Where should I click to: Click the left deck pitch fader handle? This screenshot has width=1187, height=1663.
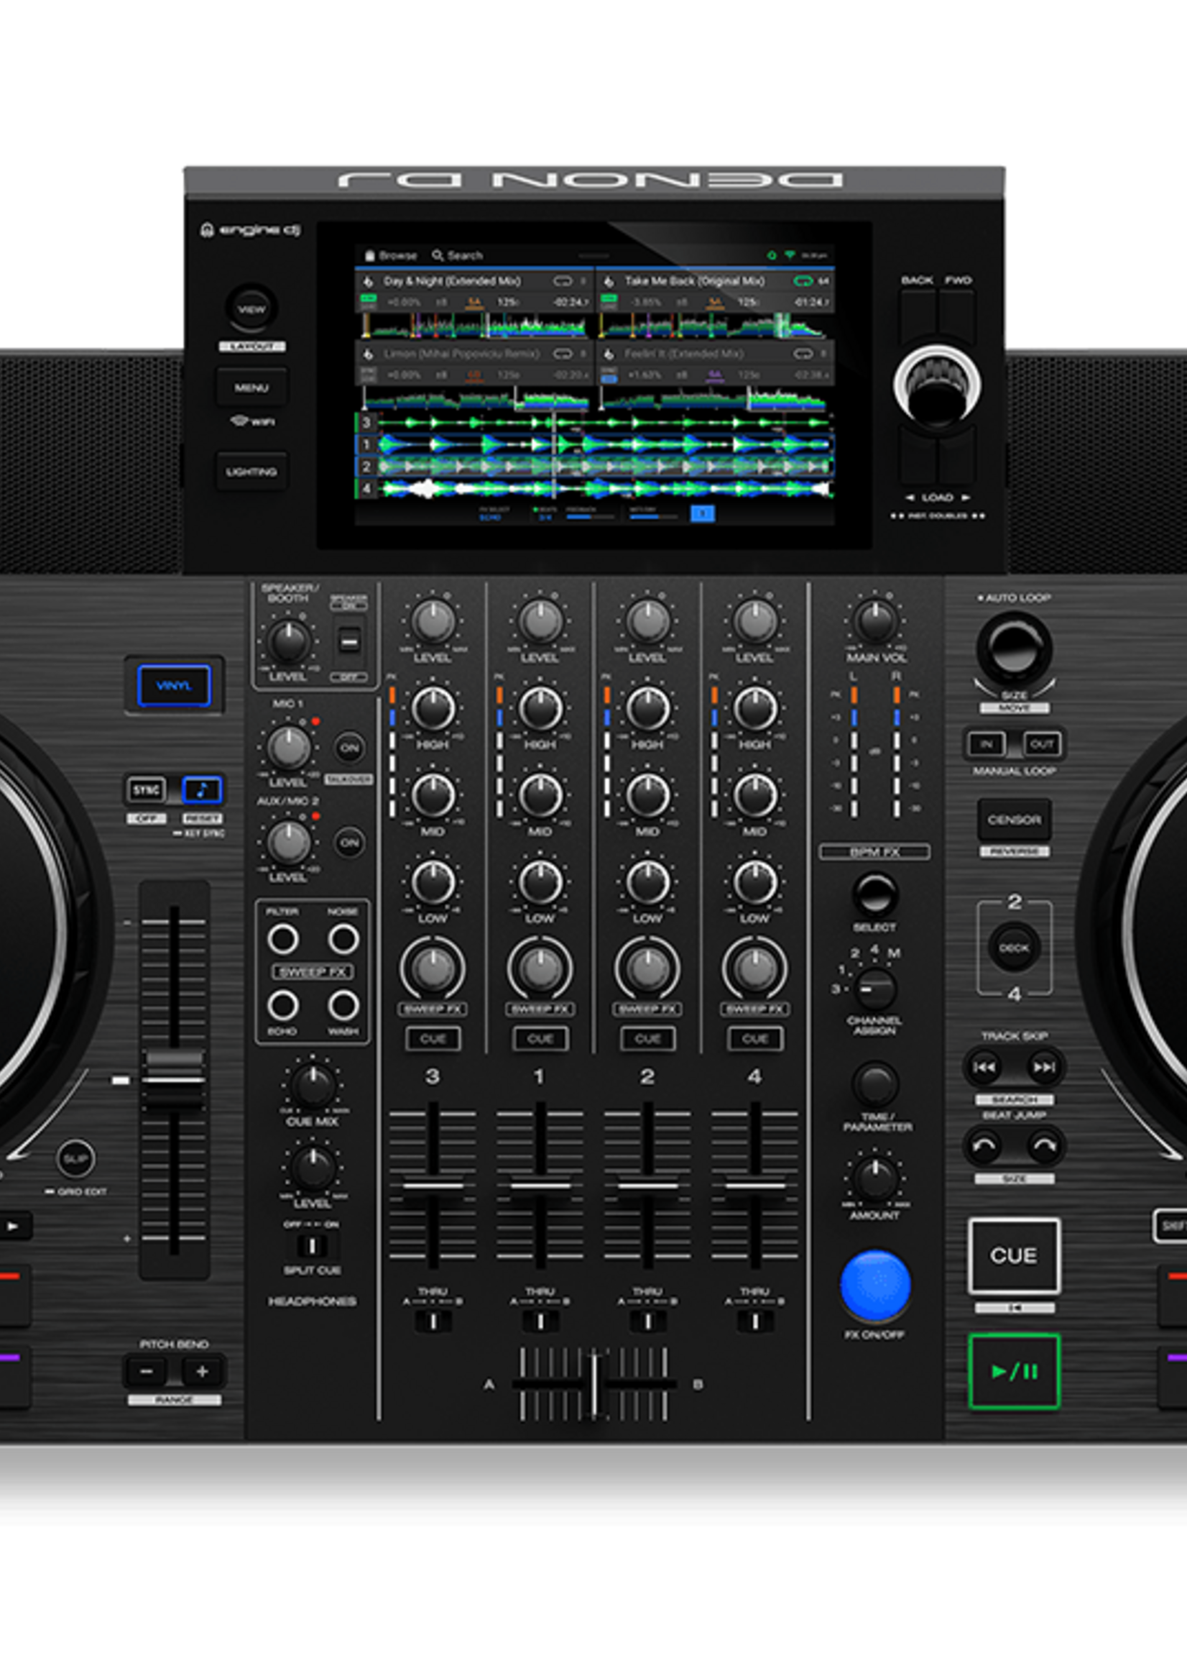click(x=174, y=1079)
